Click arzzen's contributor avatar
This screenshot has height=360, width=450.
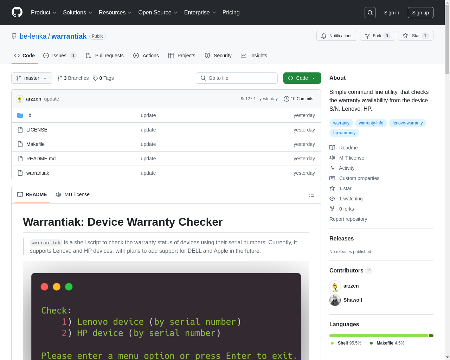(x=335, y=286)
